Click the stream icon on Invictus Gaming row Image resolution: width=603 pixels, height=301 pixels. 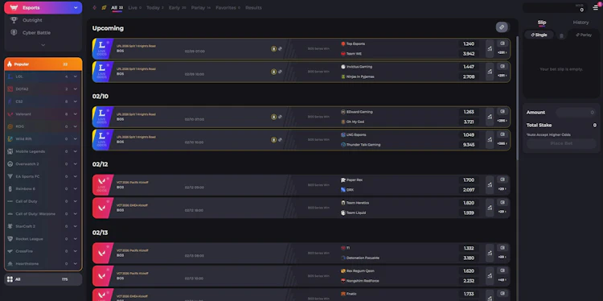[x=503, y=66]
